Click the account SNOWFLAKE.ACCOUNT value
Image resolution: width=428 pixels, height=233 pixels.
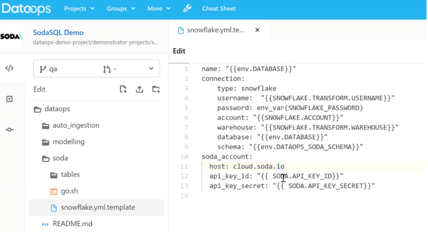tap(298, 118)
